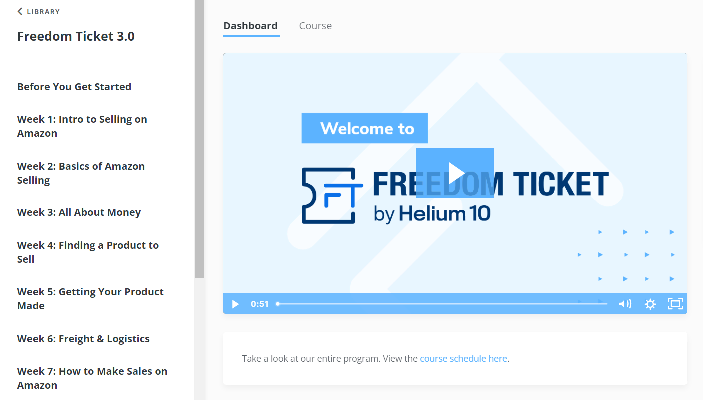Click Library to return to the library
The width and height of the screenshot is (703, 400).
[x=43, y=11]
